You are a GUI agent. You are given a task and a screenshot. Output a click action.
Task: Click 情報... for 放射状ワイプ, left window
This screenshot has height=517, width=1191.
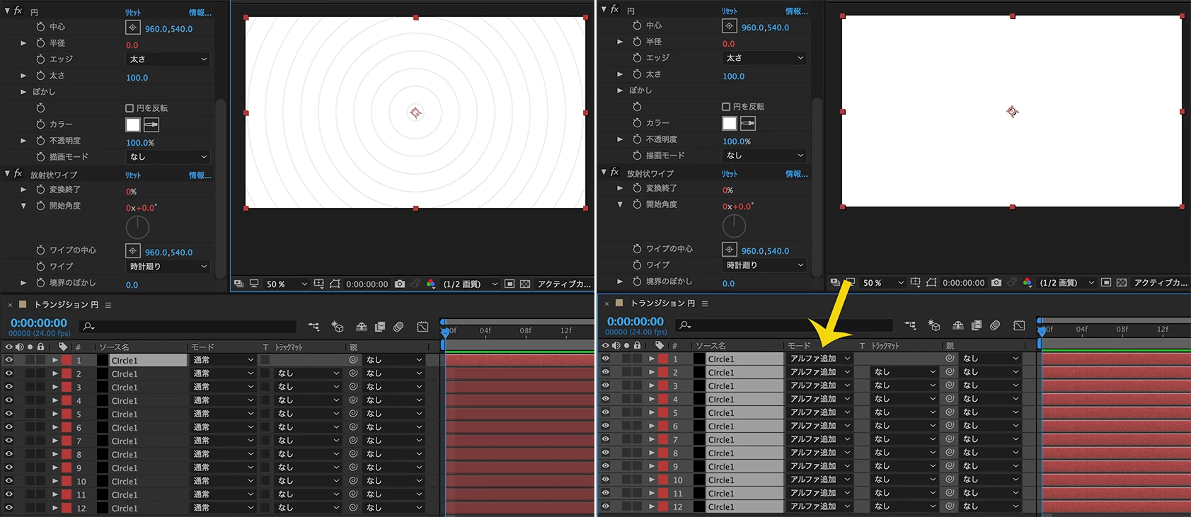200,175
